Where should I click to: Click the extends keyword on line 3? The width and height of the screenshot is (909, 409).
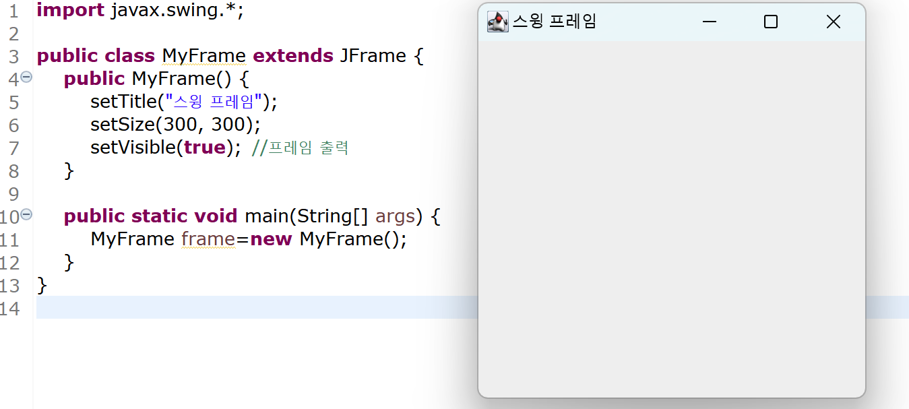[293, 56]
